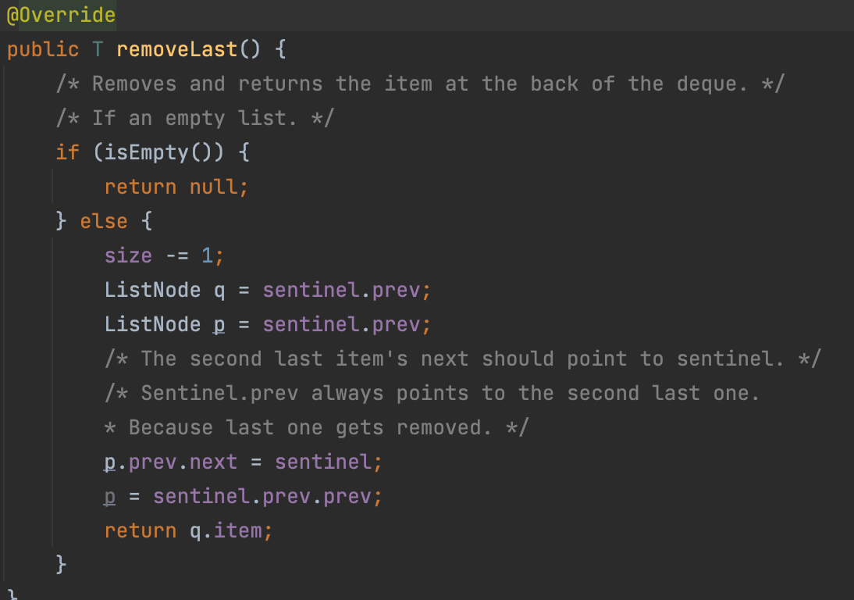Viewport: 854px width, 600px height.
Task: Click the 'second last item's next' comment
Action: [x=462, y=359]
